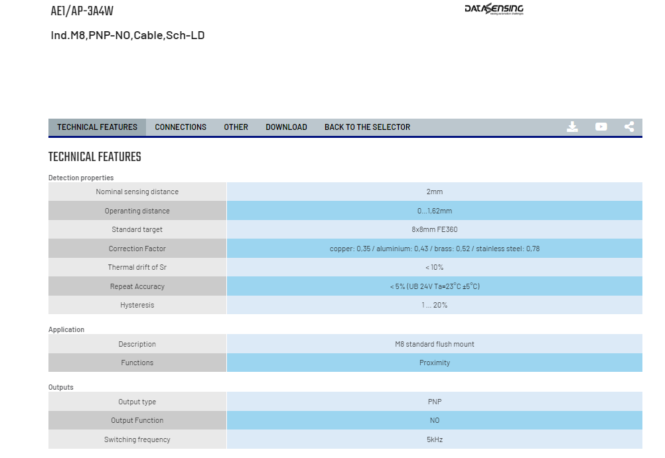The image size is (665, 458).
Task: Click the AE1/AP-3A4W product title
Action: 82,11
